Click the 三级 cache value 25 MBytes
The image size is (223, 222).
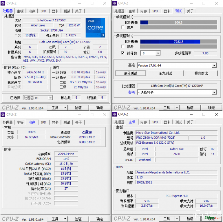pos(81,87)
